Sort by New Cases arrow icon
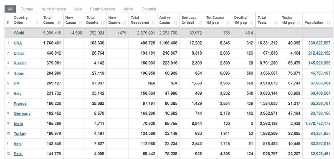Screen dimensions: 334x159 pyautogui.click(x=80, y=23)
